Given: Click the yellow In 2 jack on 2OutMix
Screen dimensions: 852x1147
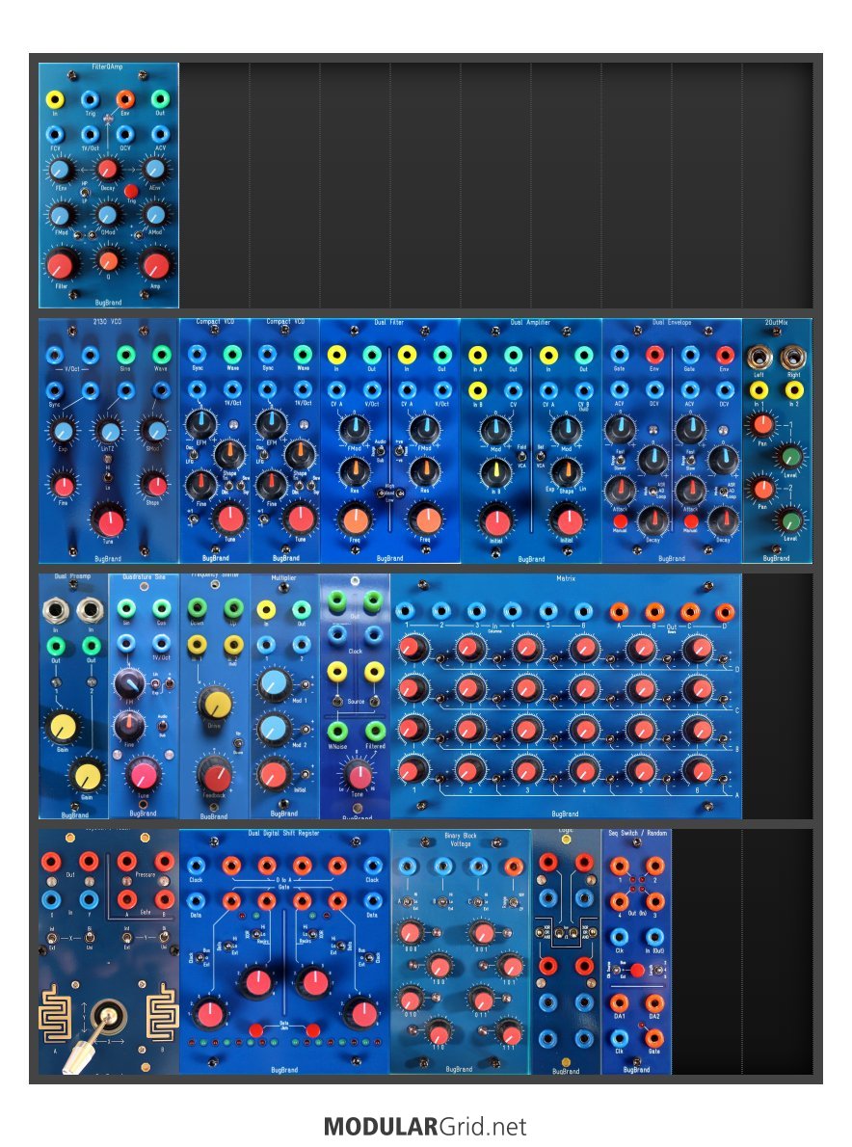Looking at the screenshot, I should click(794, 390).
